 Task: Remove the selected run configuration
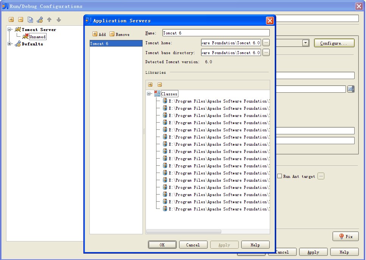(21, 19)
